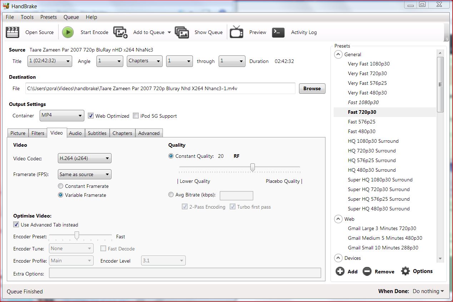Image resolution: width=453 pixels, height=302 pixels.
Task: Collapse the Web presets group
Action: tap(338, 219)
